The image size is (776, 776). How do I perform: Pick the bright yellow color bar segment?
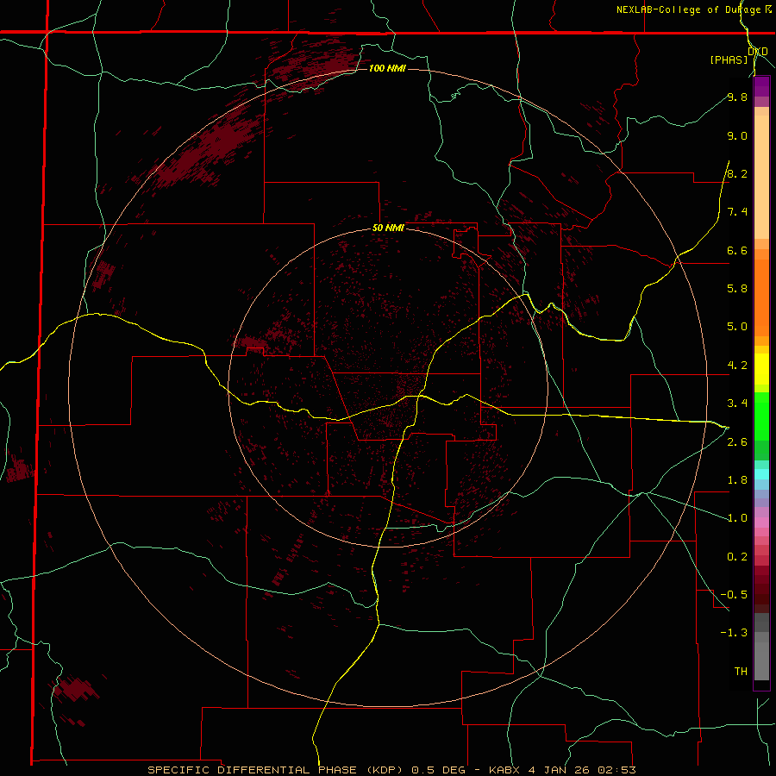coord(761,369)
